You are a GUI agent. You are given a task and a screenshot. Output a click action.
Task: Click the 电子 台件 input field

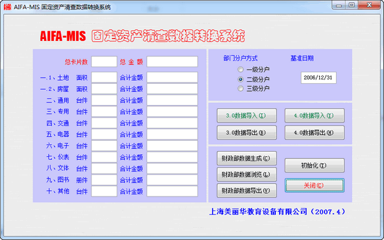[104, 146]
